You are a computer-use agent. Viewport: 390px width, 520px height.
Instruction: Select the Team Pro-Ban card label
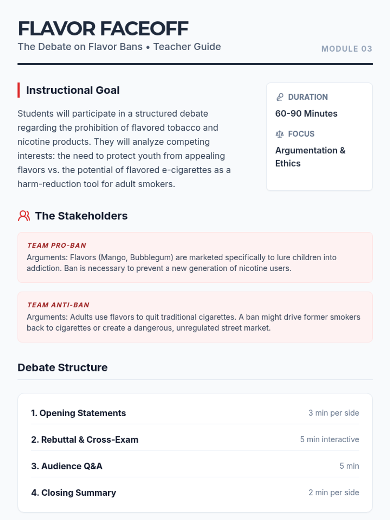tap(57, 245)
